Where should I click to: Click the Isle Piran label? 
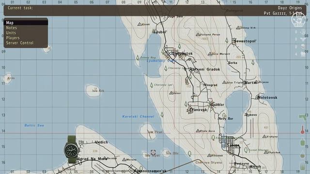pyautogui.click(x=155, y=132)
